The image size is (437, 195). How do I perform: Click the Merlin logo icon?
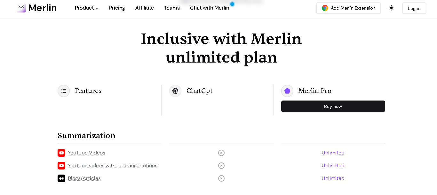[21, 8]
